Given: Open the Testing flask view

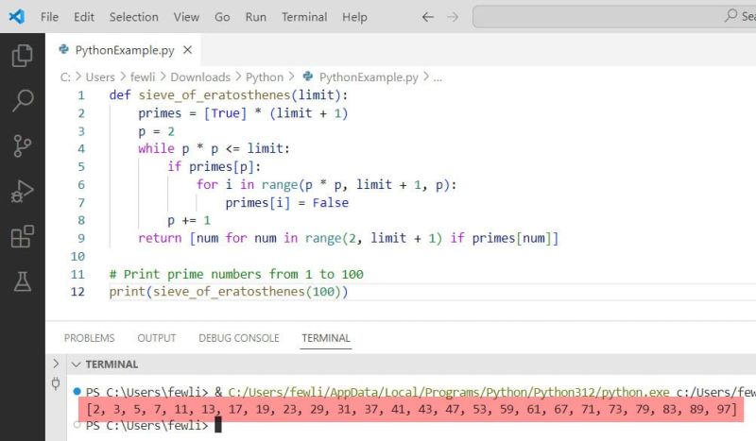Looking at the screenshot, I should pyautogui.click(x=22, y=281).
